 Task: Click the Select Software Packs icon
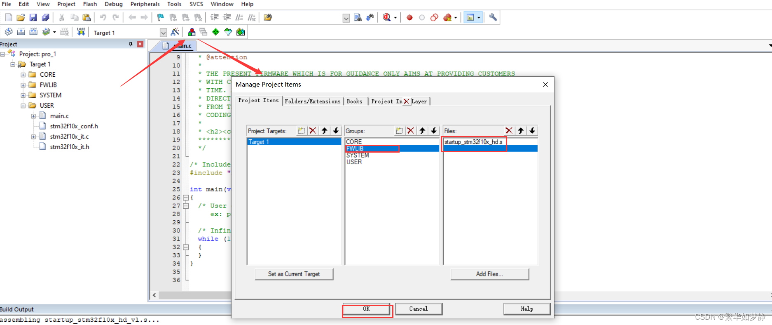pos(228,32)
